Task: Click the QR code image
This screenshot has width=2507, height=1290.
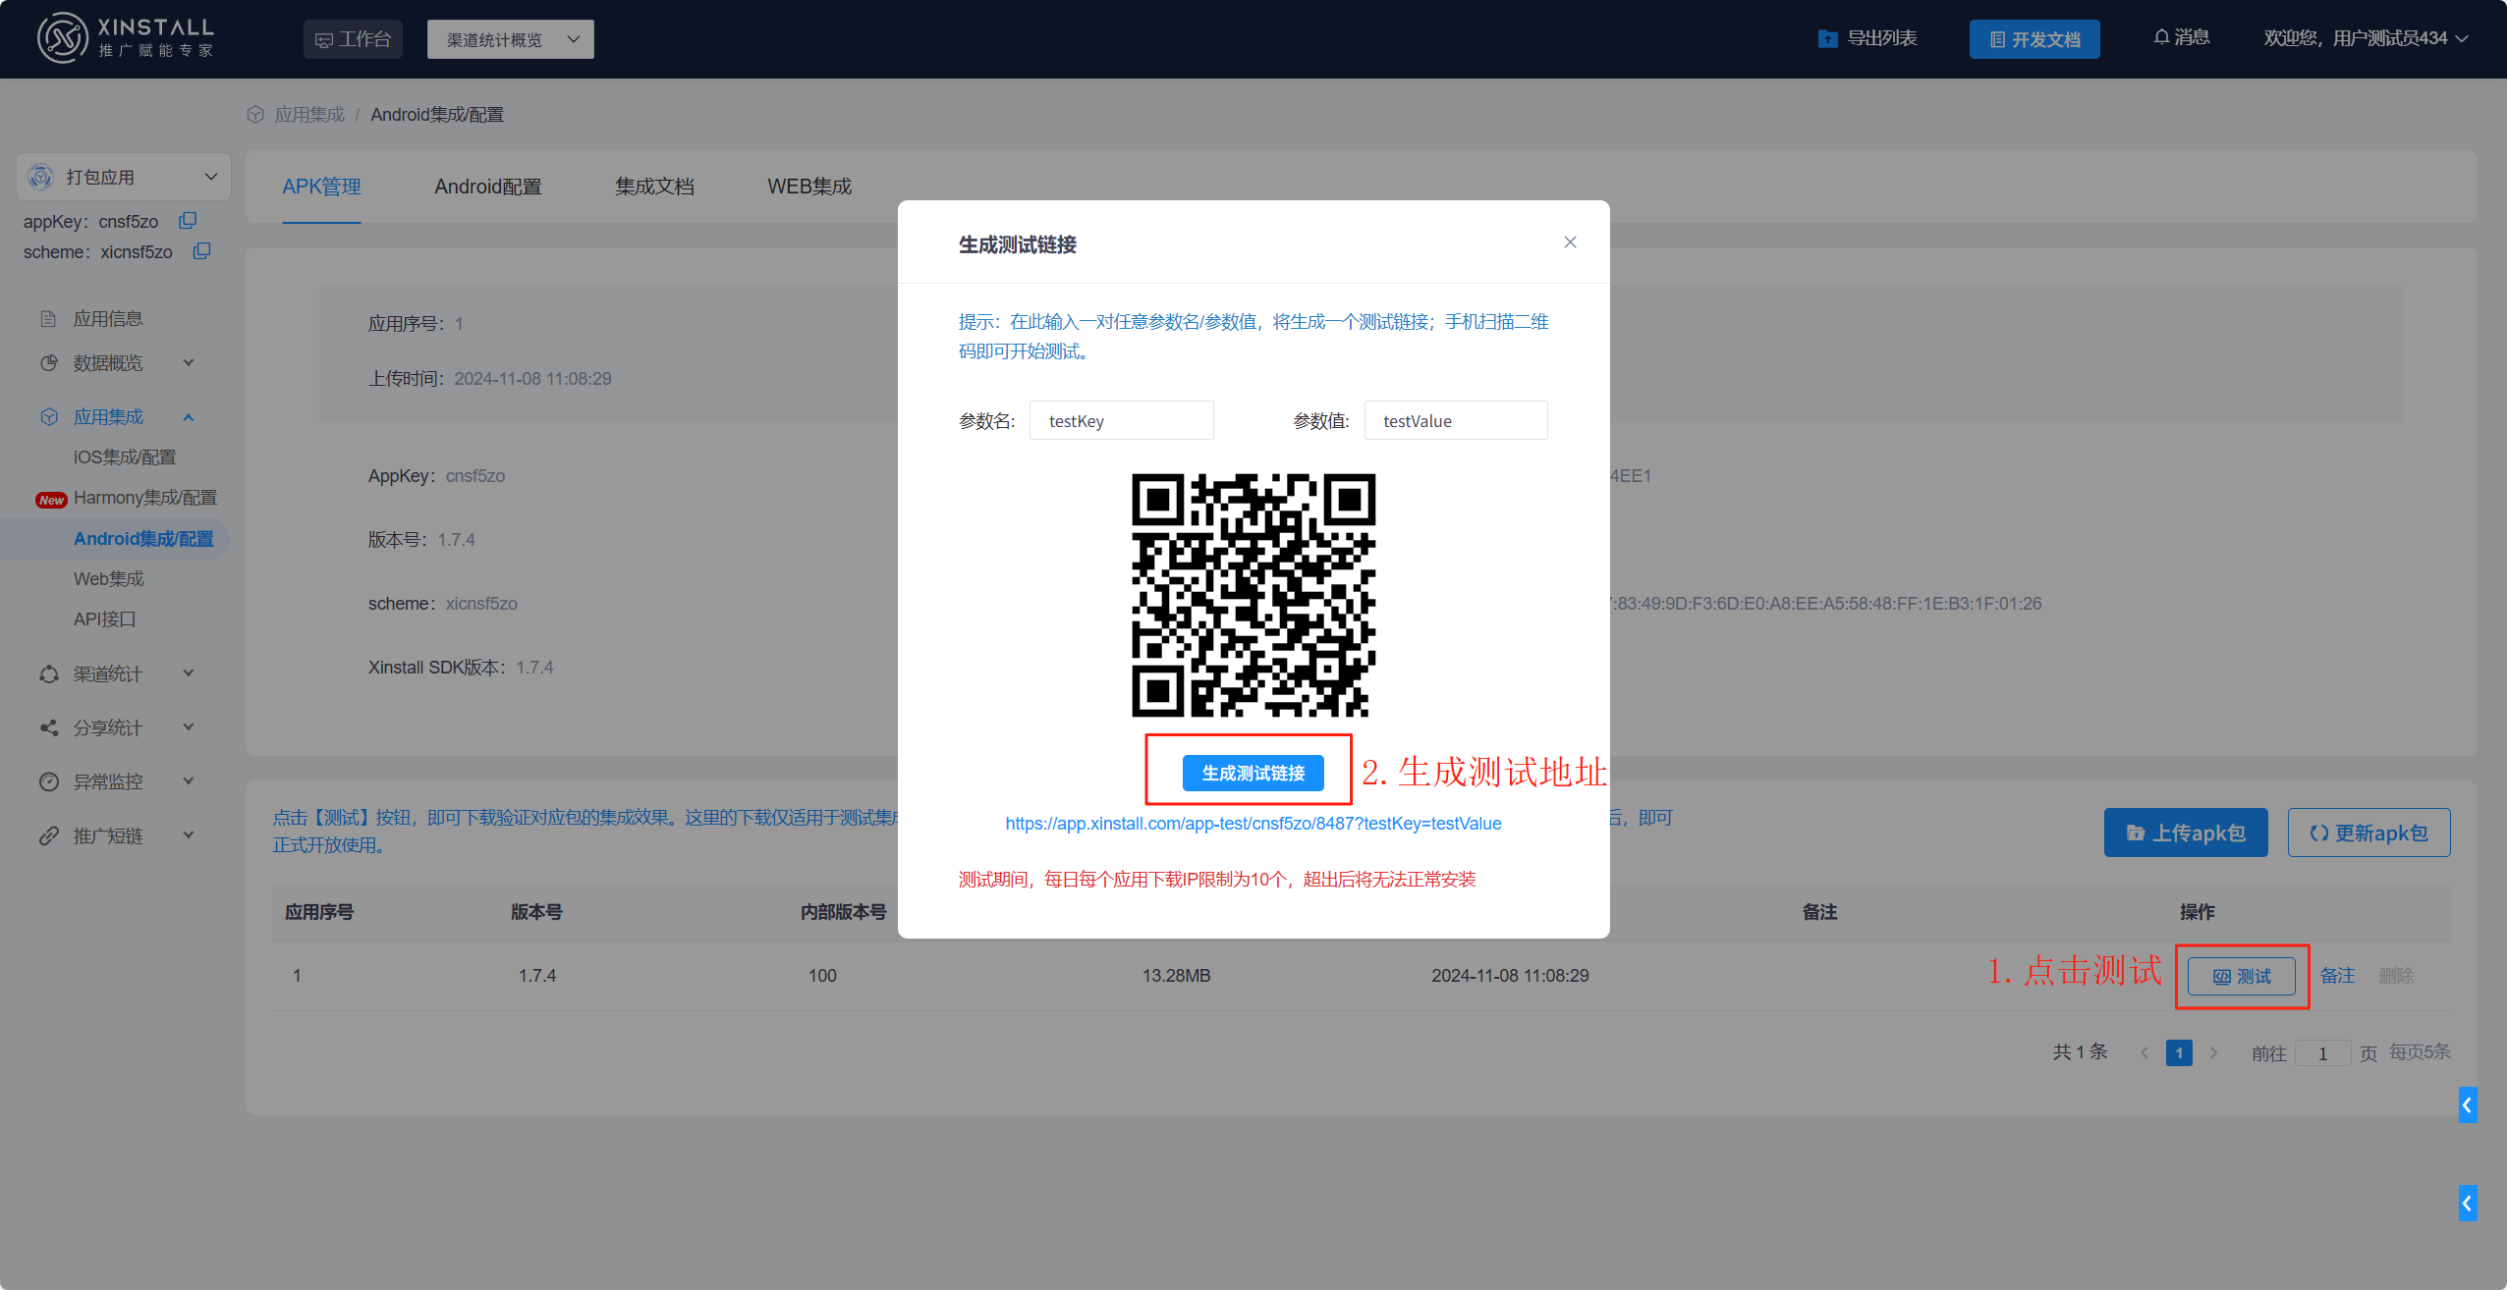Action: [1253, 595]
